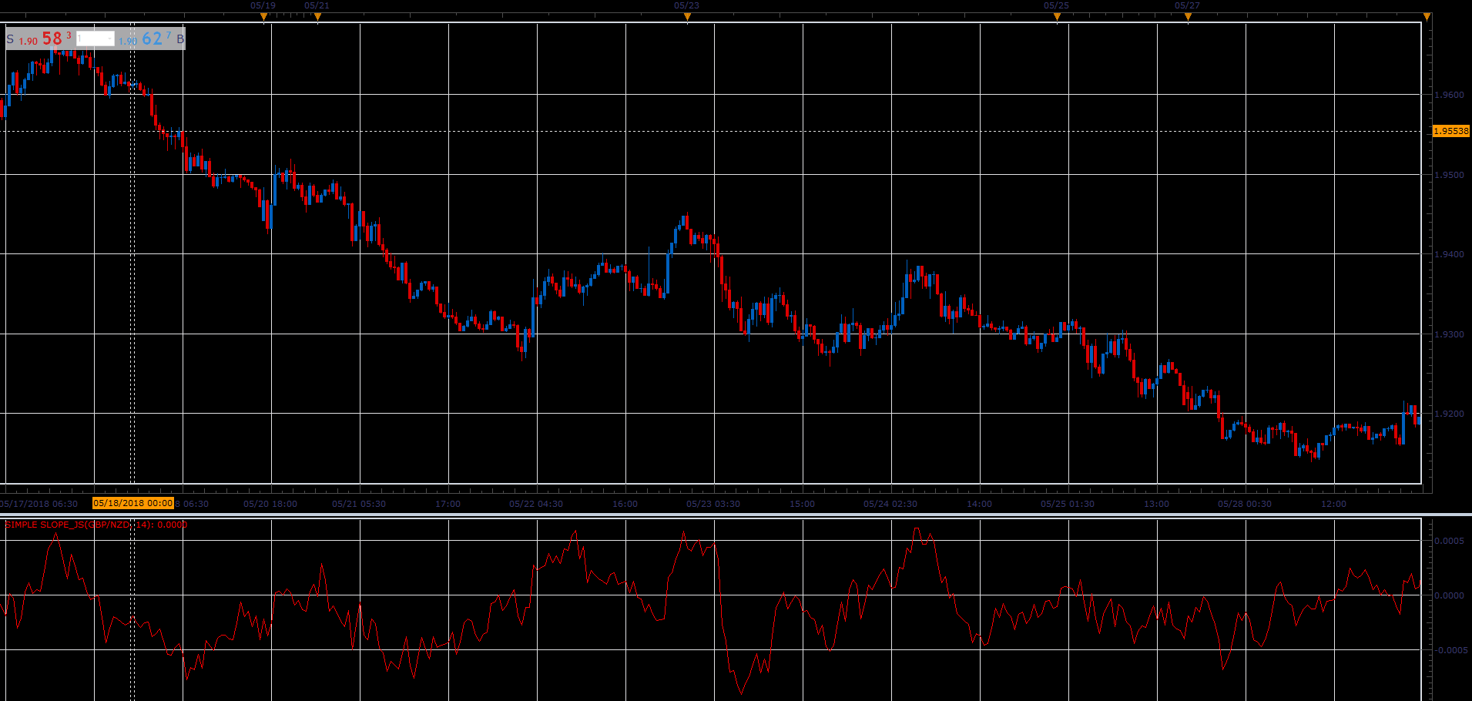1472x701 pixels.
Task: Click the 05/20 18:00 time label
Action: tap(270, 504)
